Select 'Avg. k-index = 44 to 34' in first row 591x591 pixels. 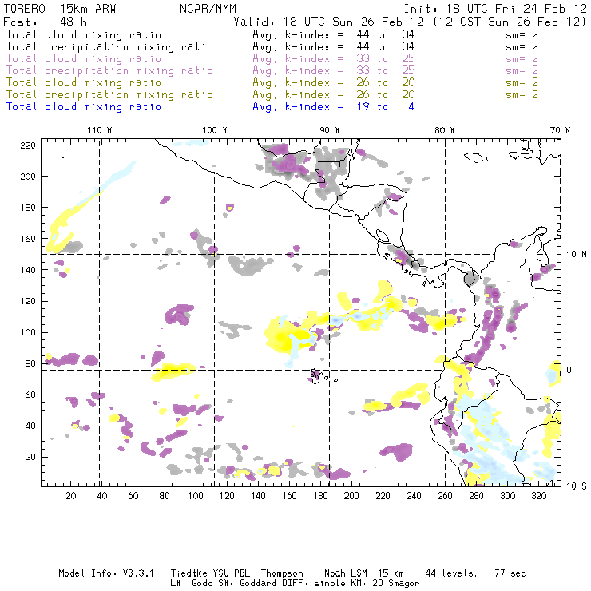334,35
